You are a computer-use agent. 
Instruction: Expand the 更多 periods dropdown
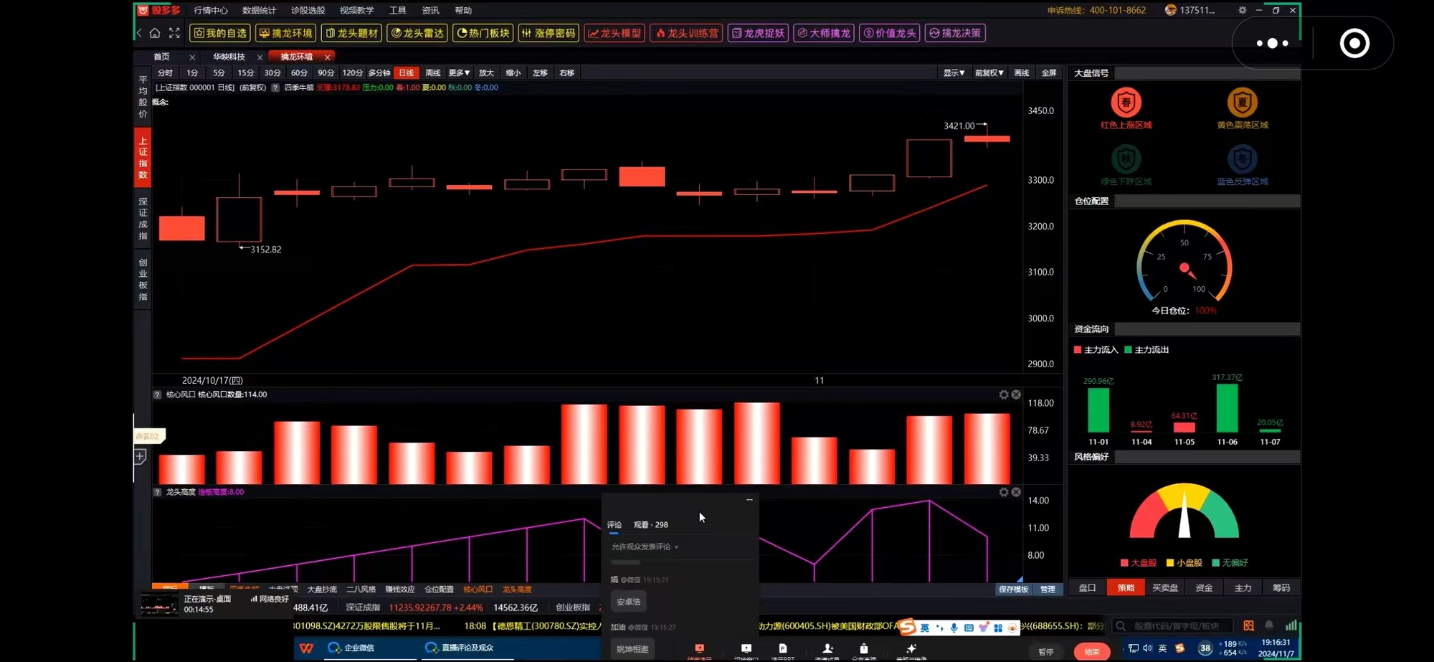click(459, 73)
